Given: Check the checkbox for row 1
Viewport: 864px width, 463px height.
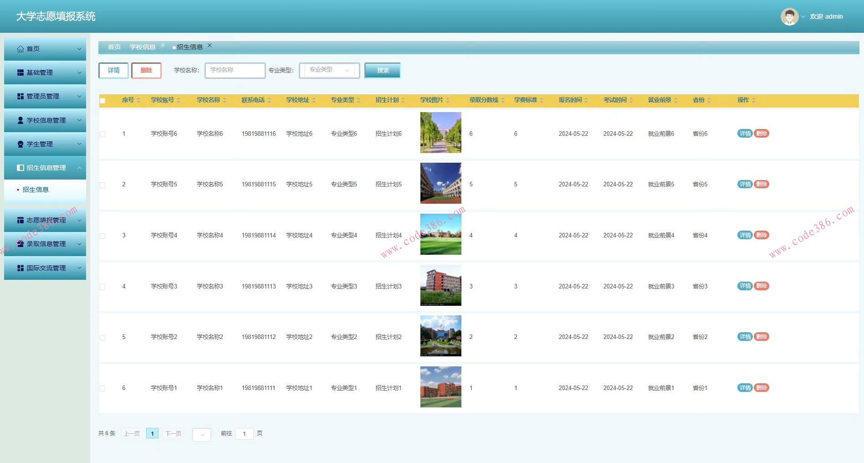Looking at the screenshot, I should 102,134.
